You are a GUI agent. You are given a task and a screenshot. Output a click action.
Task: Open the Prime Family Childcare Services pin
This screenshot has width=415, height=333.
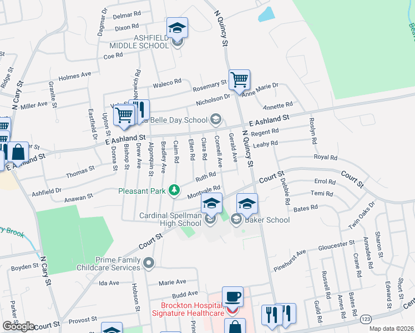149,264
